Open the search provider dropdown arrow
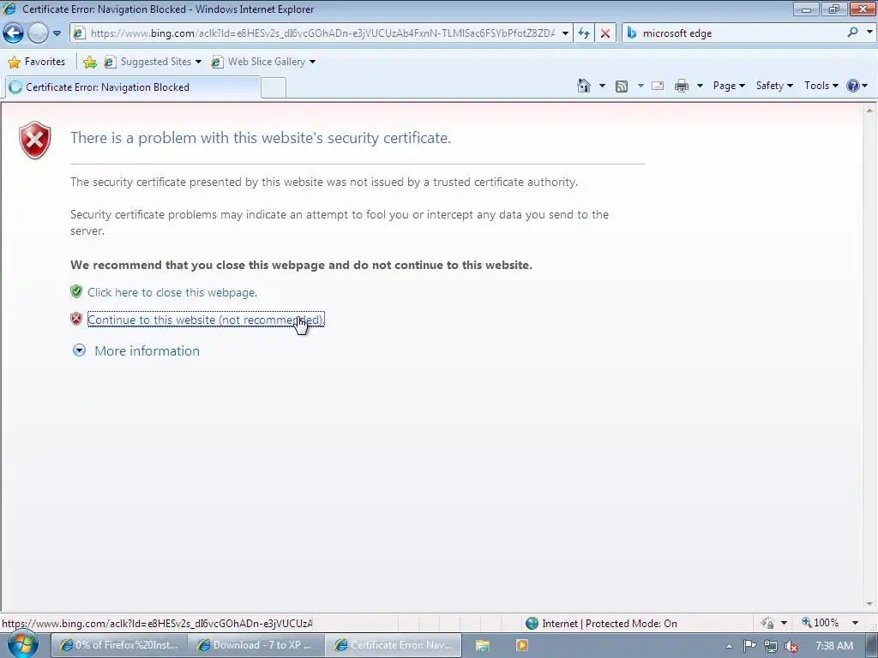Viewport: 878px width, 658px height. point(869,33)
